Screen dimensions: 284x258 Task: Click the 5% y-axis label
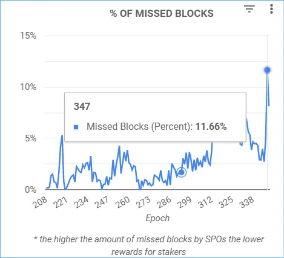tap(31, 138)
